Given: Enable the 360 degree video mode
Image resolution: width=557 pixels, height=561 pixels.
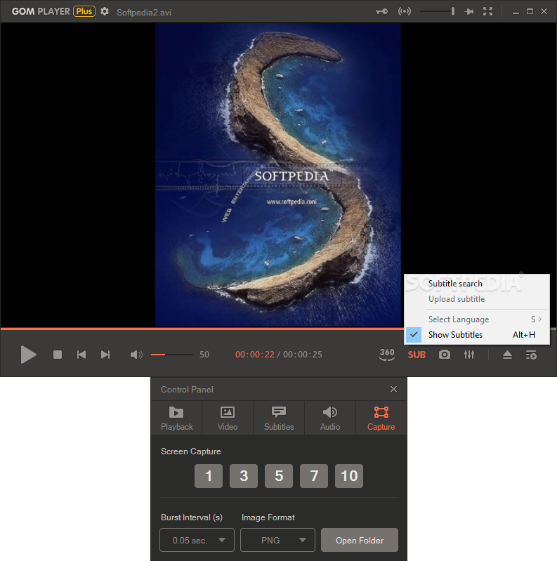Looking at the screenshot, I should 387,355.
